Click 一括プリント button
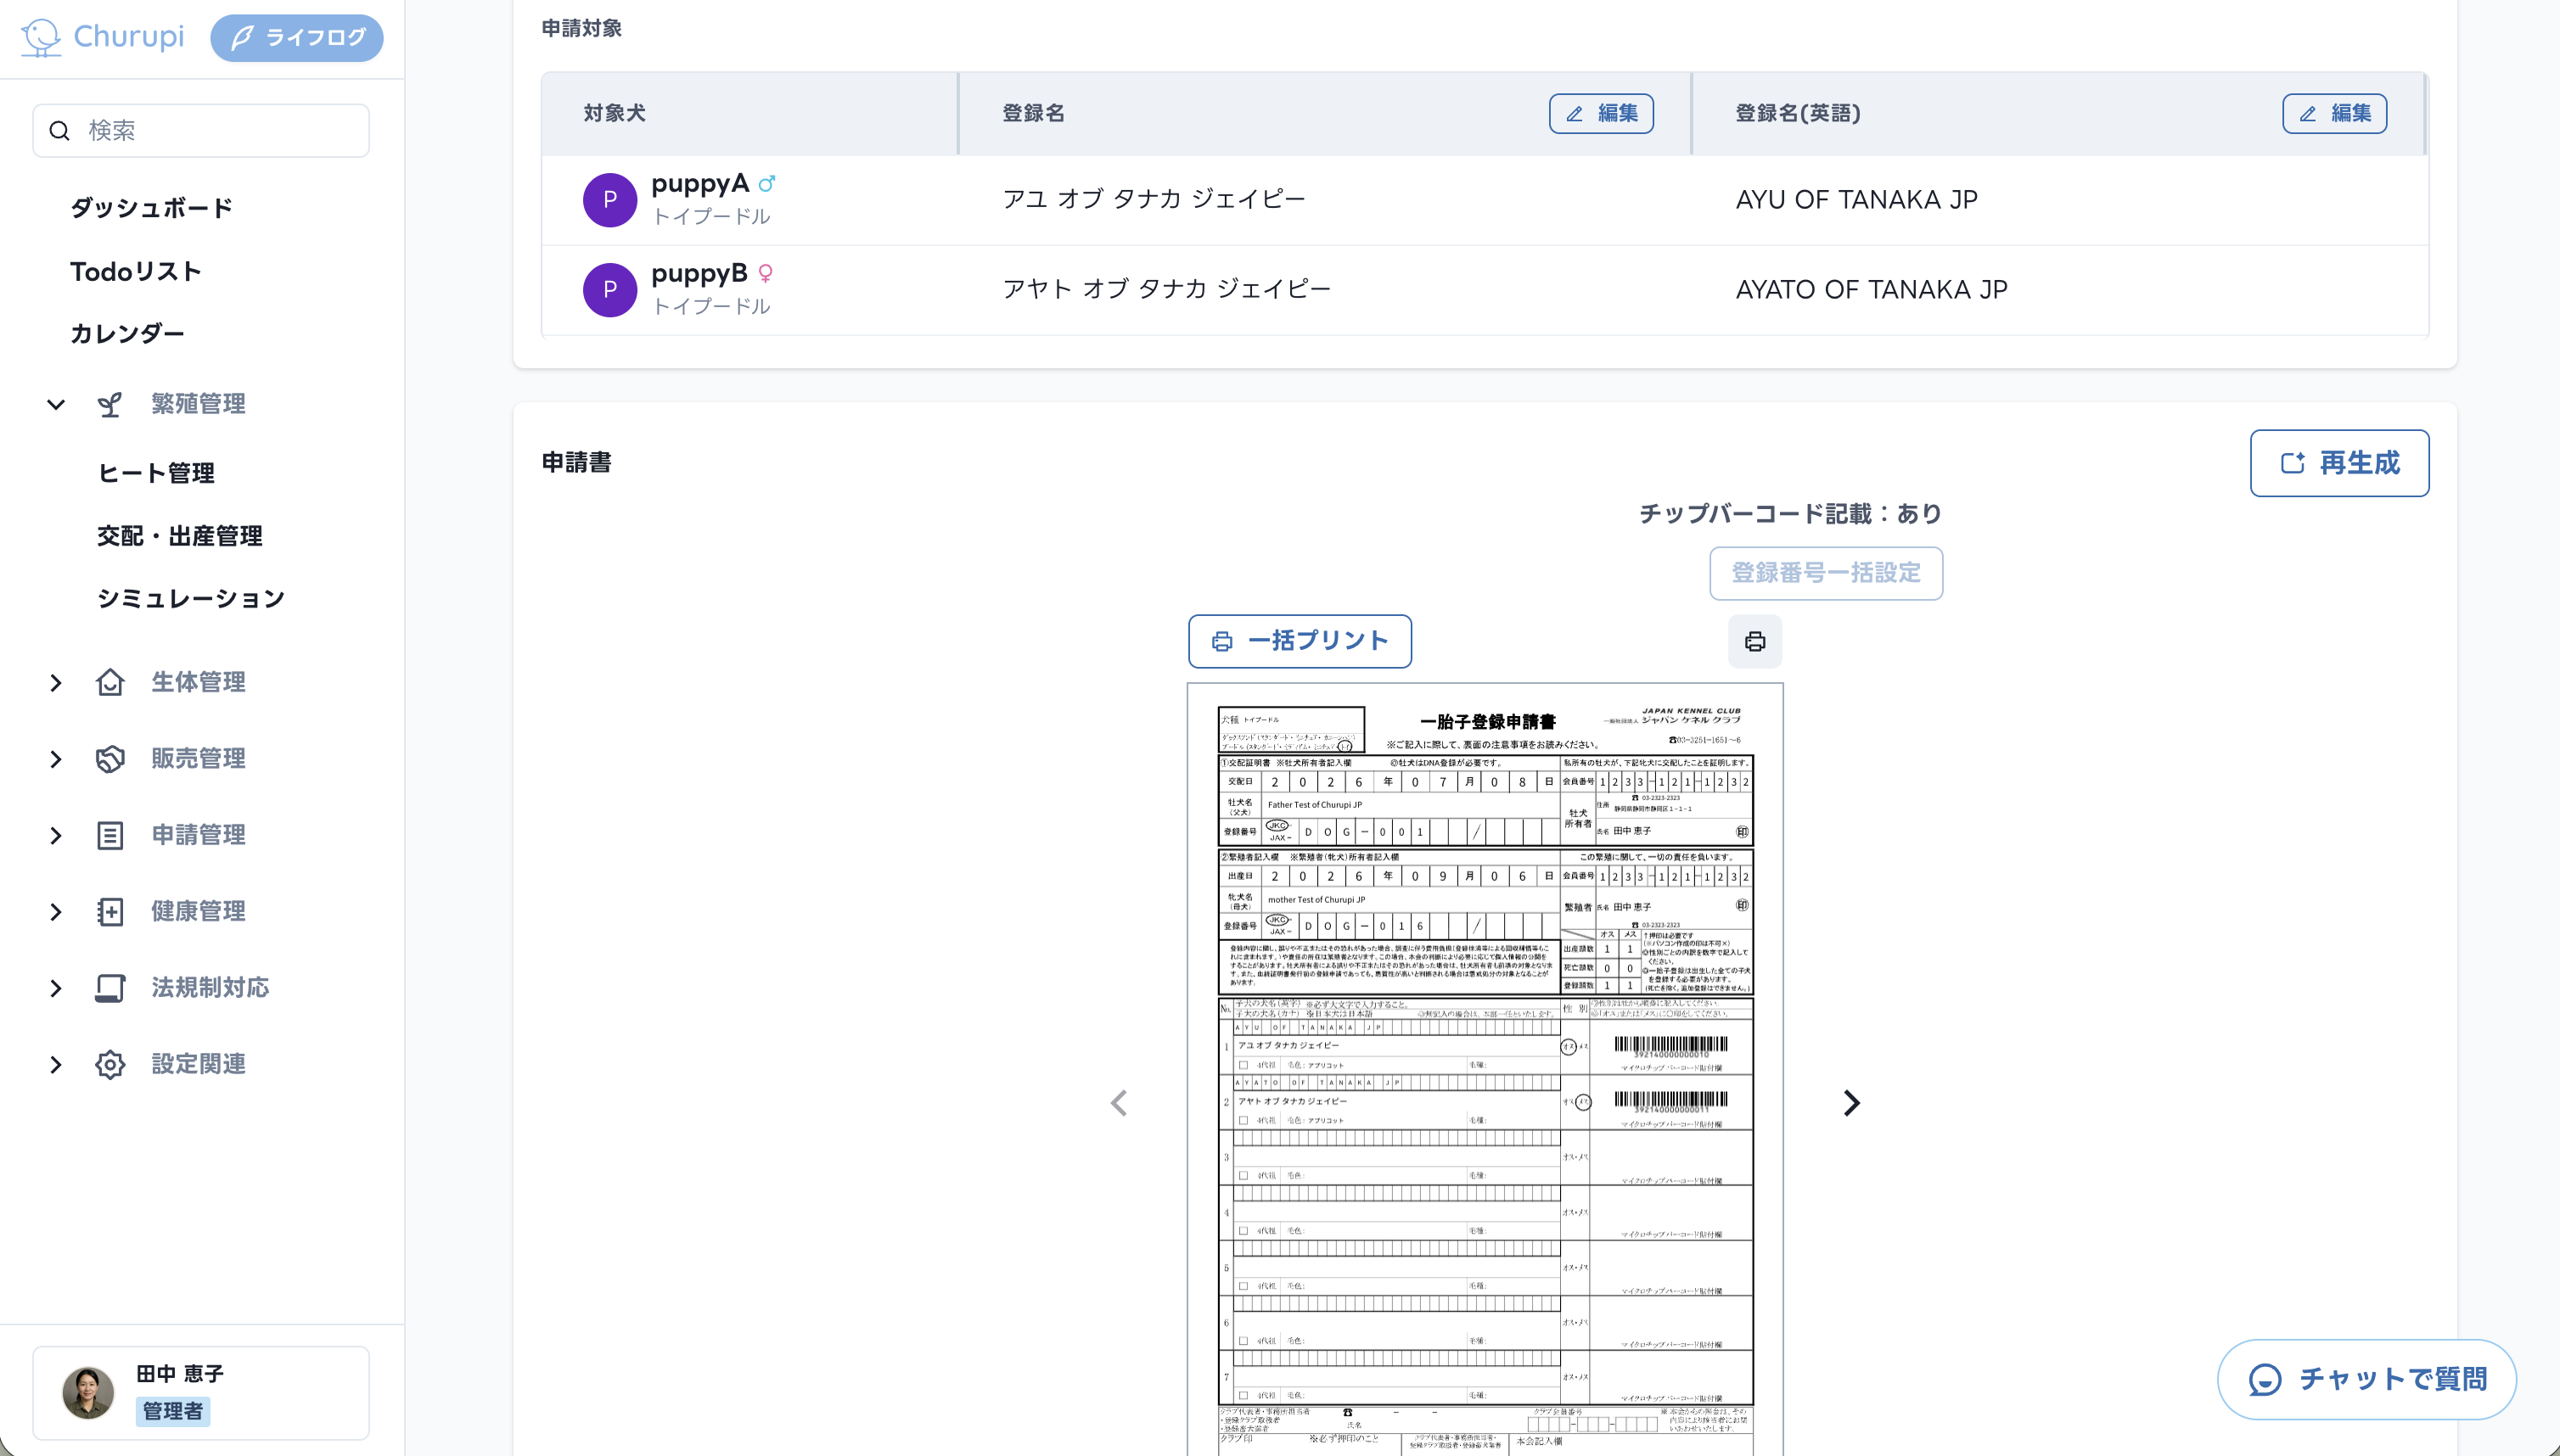This screenshot has height=1456, width=2560. click(1300, 641)
